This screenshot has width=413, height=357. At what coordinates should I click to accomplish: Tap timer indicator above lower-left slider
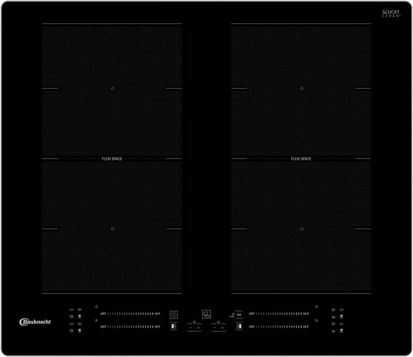click(97, 320)
